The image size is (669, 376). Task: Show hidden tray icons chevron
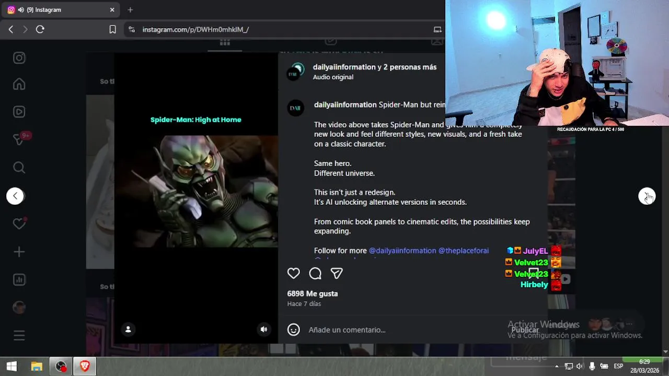click(557, 366)
